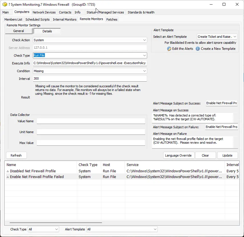The width and height of the screenshot is (244, 237).
Task: Sort by the Service column header
Action: point(175,165)
